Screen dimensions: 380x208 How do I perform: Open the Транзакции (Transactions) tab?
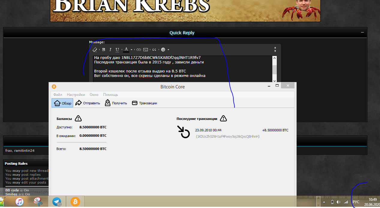pos(145,103)
